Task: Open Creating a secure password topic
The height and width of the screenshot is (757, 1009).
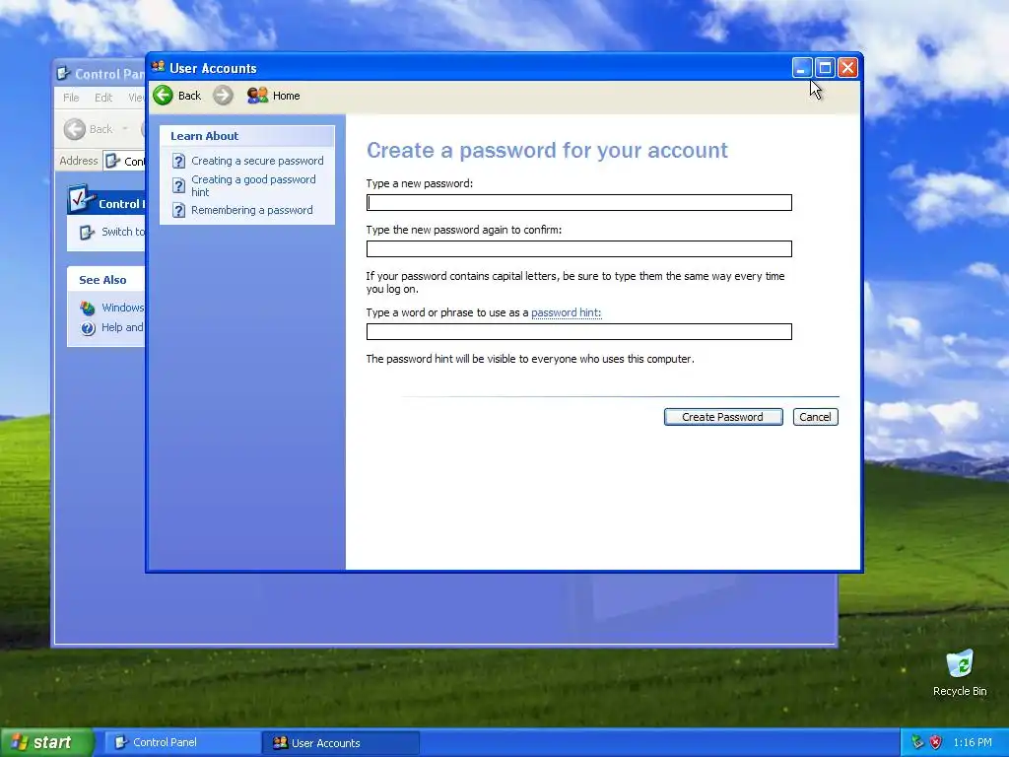Action: pyautogui.click(x=257, y=161)
